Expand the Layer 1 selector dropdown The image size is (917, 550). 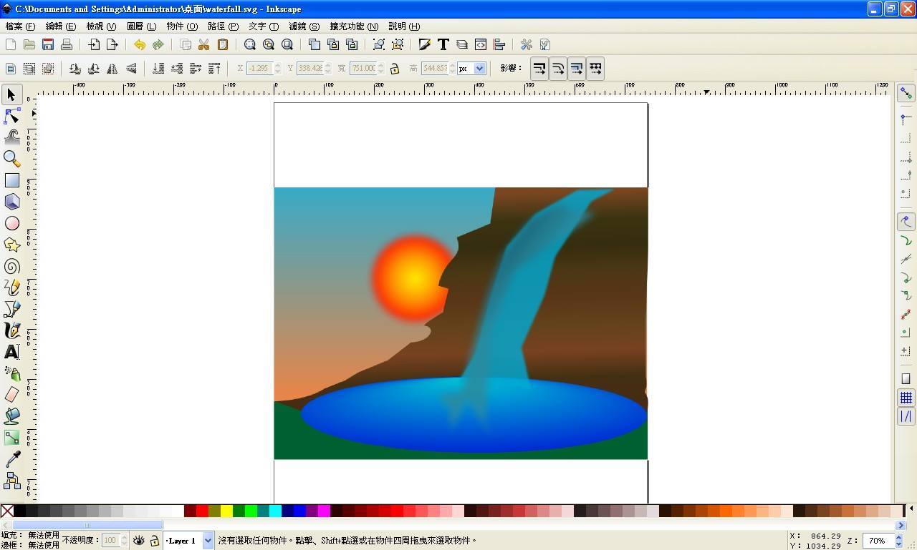(x=208, y=541)
